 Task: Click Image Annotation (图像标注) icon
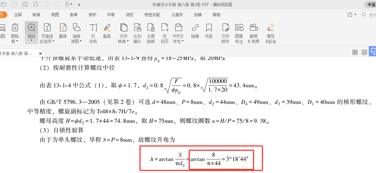click(239, 33)
